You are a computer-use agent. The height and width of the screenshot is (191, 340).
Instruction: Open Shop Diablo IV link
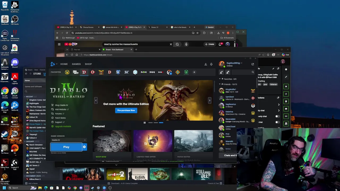pyautogui.click(x=61, y=105)
